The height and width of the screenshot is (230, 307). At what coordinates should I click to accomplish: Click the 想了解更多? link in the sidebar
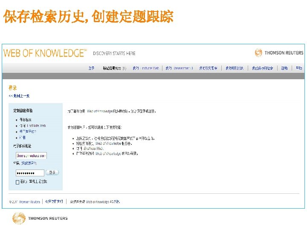click(28, 132)
